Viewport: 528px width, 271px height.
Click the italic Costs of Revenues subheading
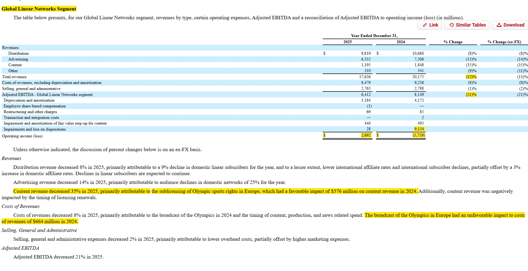coord(21,206)
